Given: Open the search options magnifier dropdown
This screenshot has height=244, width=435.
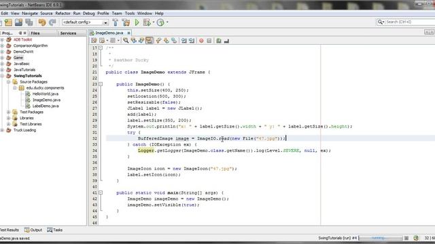Looking at the screenshot, I should tap(381, 22).
